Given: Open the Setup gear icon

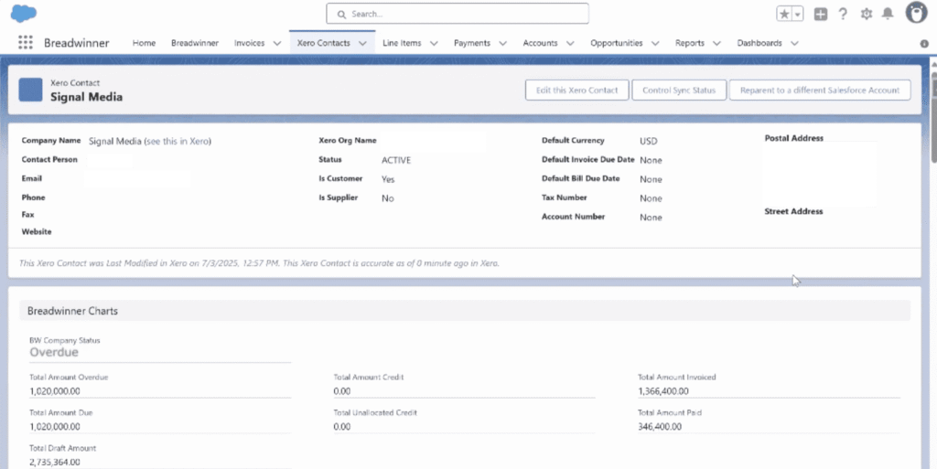Looking at the screenshot, I should click(x=866, y=14).
